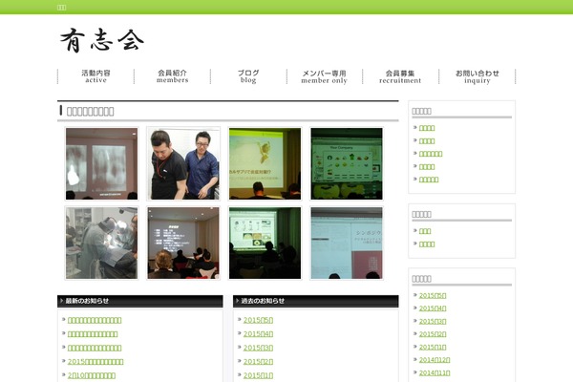Open the X-ray projection thumbnail
Image resolution: width=573 pixels, height=382 pixels.
tap(102, 163)
